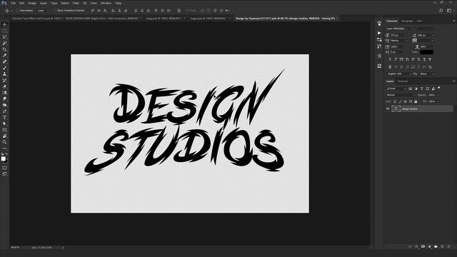This screenshot has height=257, width=457.
Task: Enable the Auto-Select checkbox
Action: (x=18, y=11)
